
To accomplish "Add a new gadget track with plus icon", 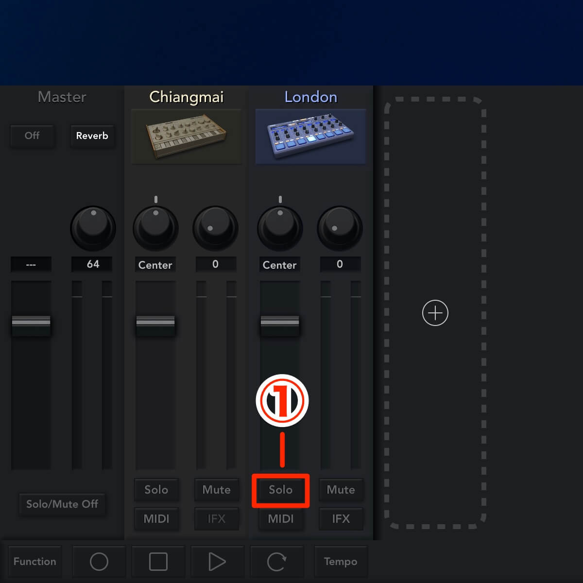I will (435, 313).
